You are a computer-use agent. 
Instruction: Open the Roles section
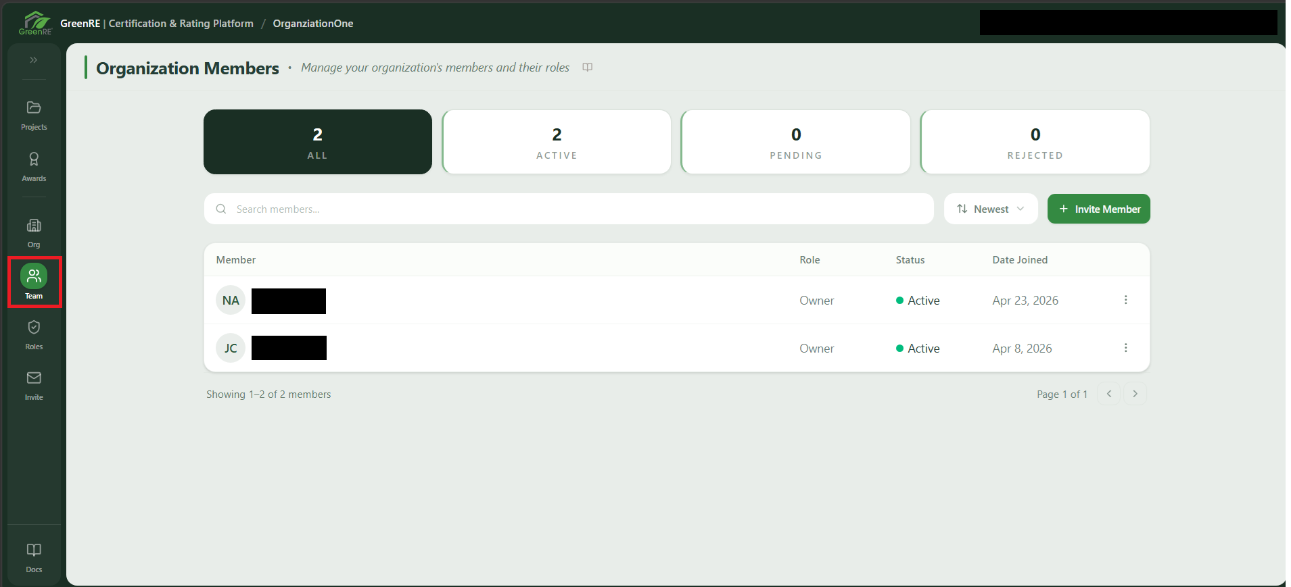(34, 335)
